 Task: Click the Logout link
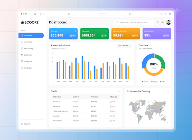point(25,124)
